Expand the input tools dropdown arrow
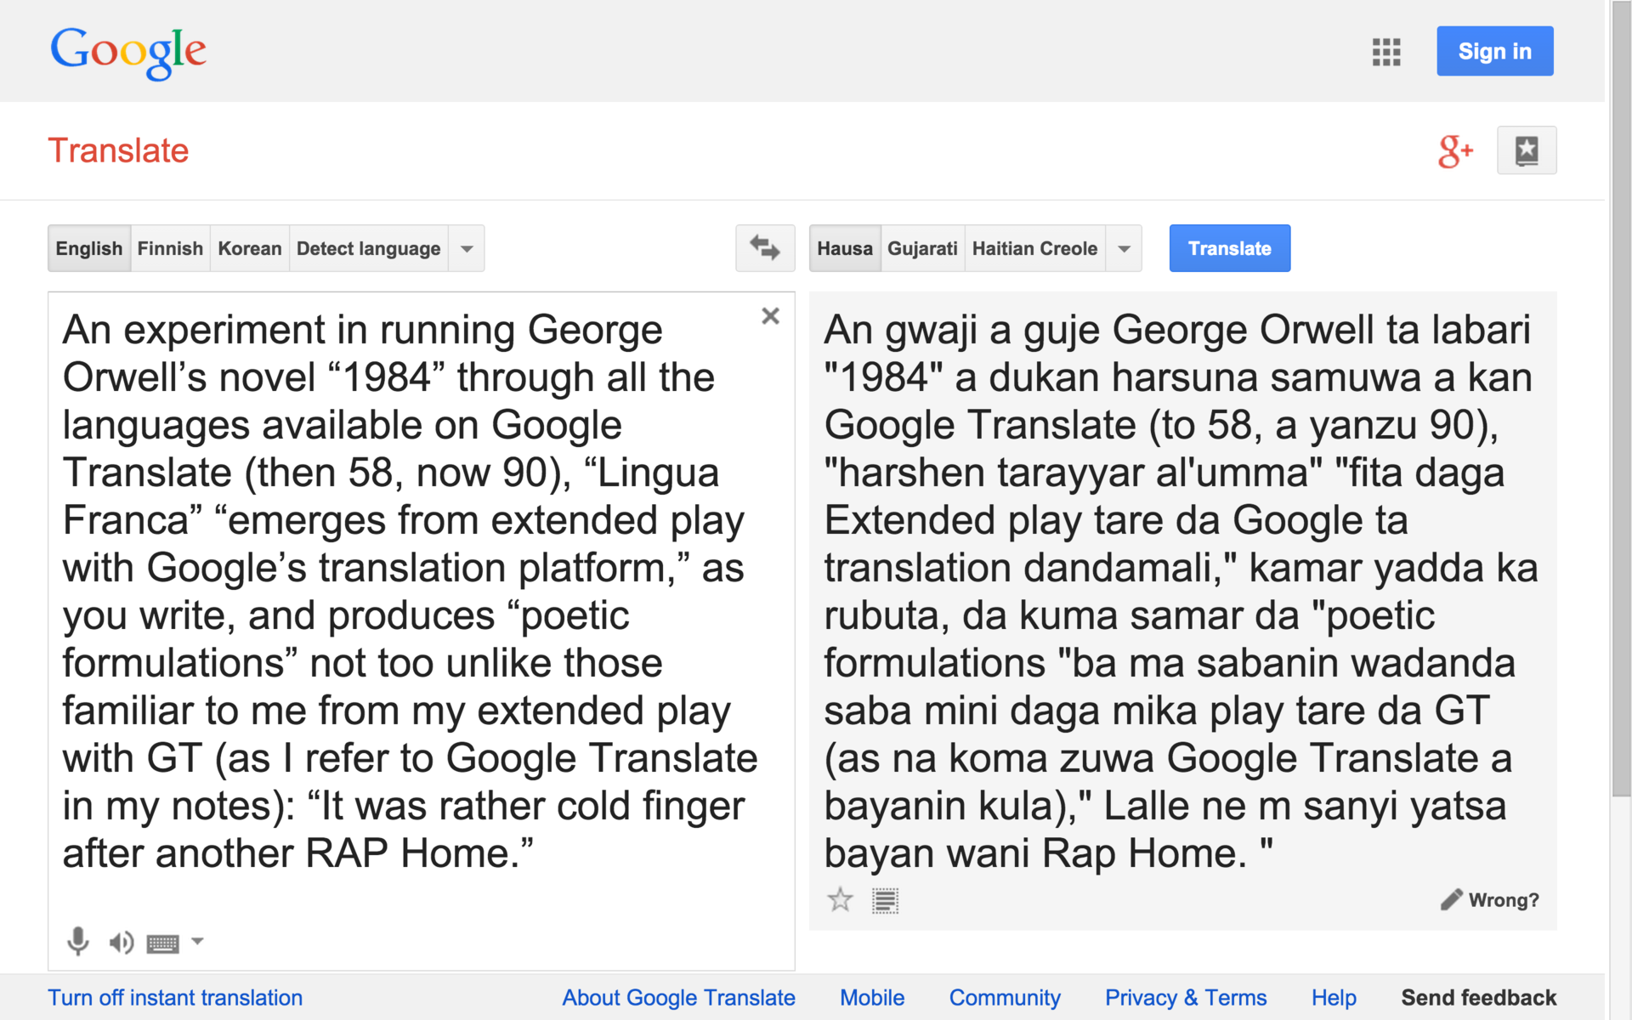Image resolution: width=1632 pixels, height=1020 pixels. (x=197, y=941)
